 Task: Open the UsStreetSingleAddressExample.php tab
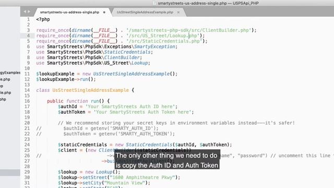pos(145,12)
